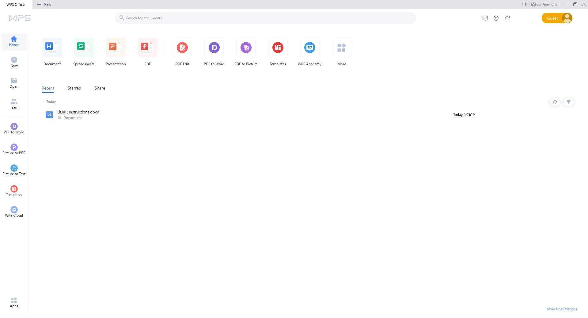The height and width of the screenshot is (318, 588).
Task: Open a New tab from the title bar
Action: tap(44, 4)
